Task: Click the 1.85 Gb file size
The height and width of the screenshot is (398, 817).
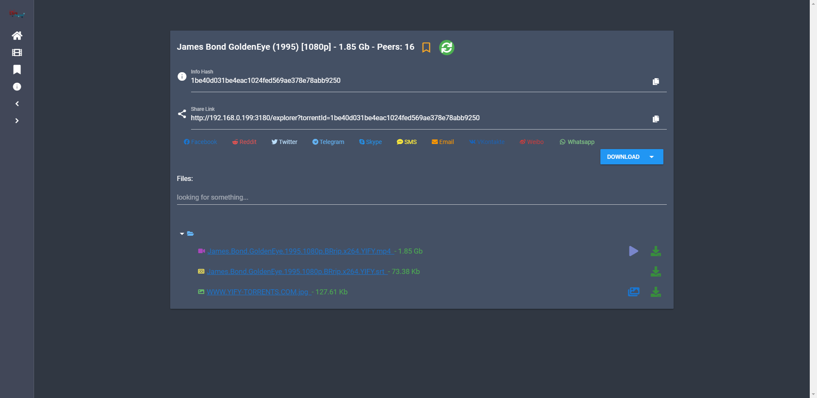Action: [x=410, y=251]
